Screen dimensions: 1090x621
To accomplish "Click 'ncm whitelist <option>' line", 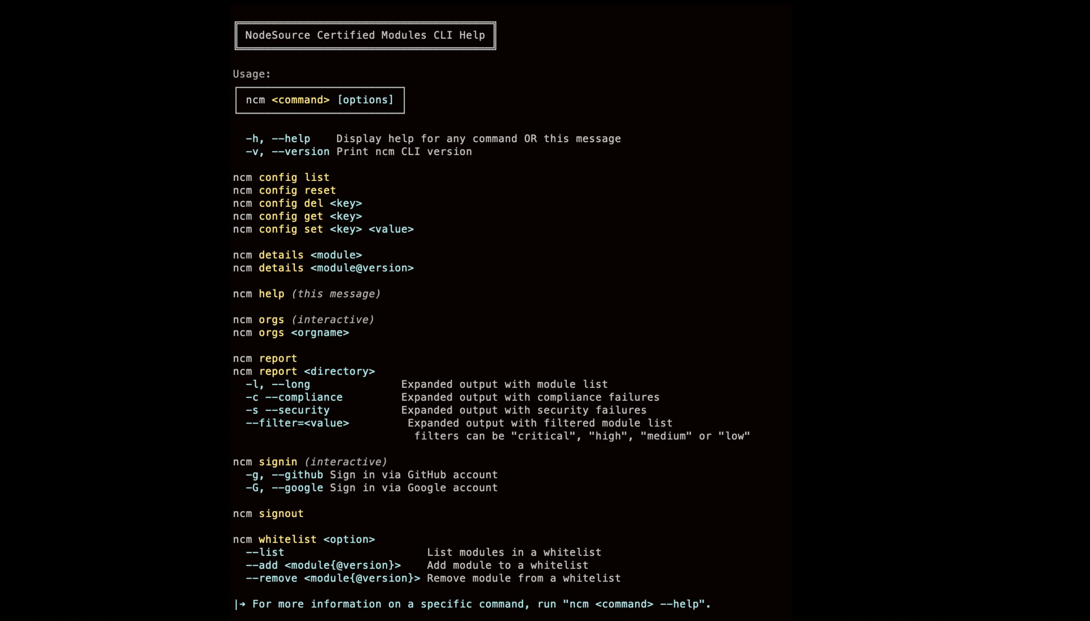I will pyautogui.click(x=304, y=540).
